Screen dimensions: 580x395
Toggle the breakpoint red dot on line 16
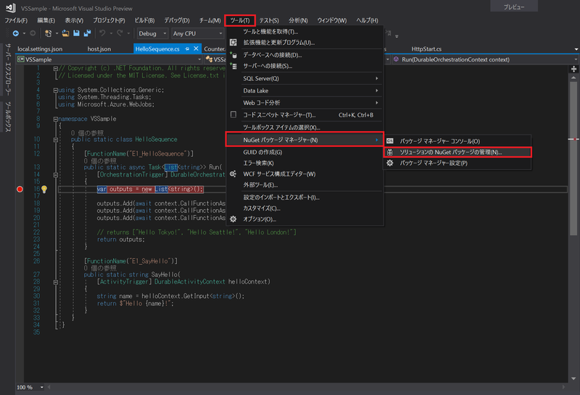tap(20, 190)
